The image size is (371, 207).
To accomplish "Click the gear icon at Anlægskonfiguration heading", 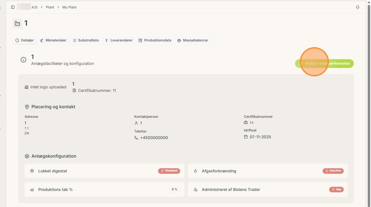I will 27,157.
